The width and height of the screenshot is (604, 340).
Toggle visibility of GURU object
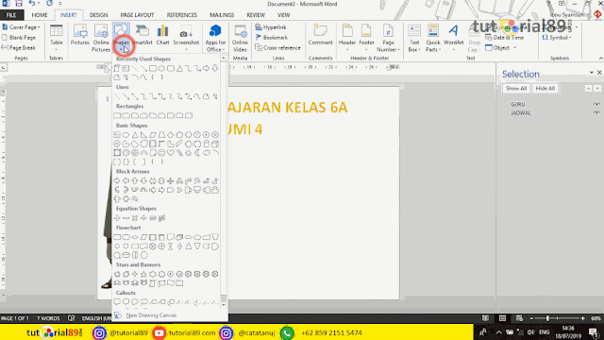(596, 104)
